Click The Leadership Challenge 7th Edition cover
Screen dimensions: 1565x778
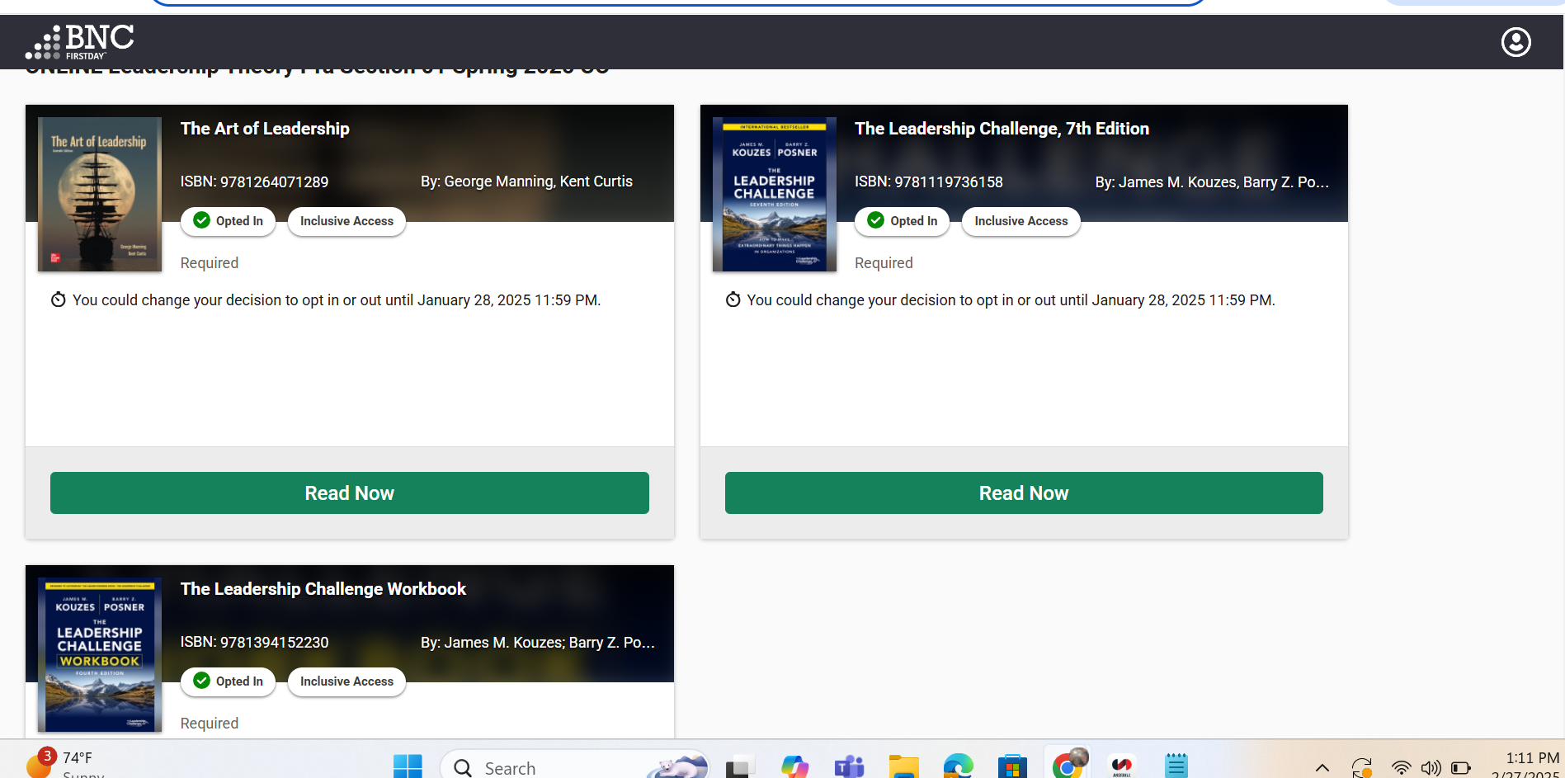point(775,195)
